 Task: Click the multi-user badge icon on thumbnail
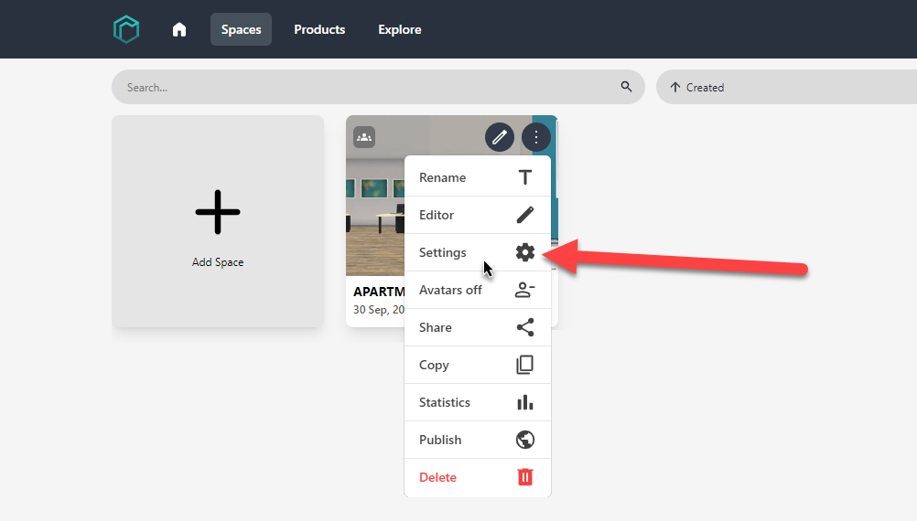click(364, 137)
